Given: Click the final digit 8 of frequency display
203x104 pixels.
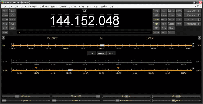Looking at the screenshot, I should pyautogui.click(x=116, y=20).
